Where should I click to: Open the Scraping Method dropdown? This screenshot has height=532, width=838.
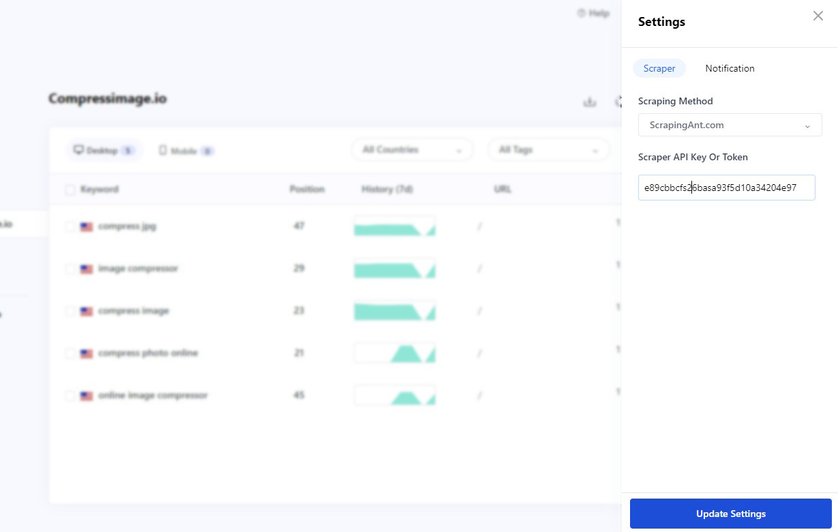point(730,125)
